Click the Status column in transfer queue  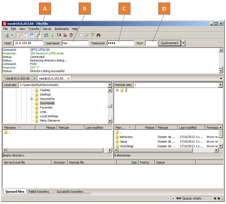pyautogui.click(x=175, y=163)
